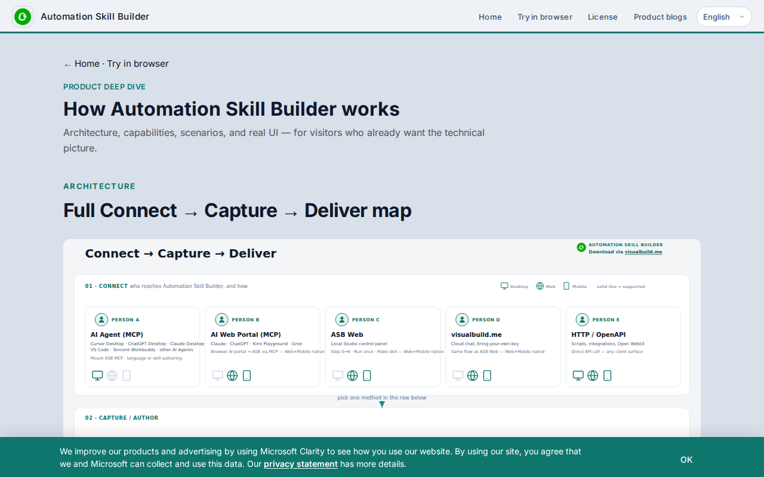764x477 pixels.
Task: Click the ARCHITECTURE section label
Action: coord(100,186)
